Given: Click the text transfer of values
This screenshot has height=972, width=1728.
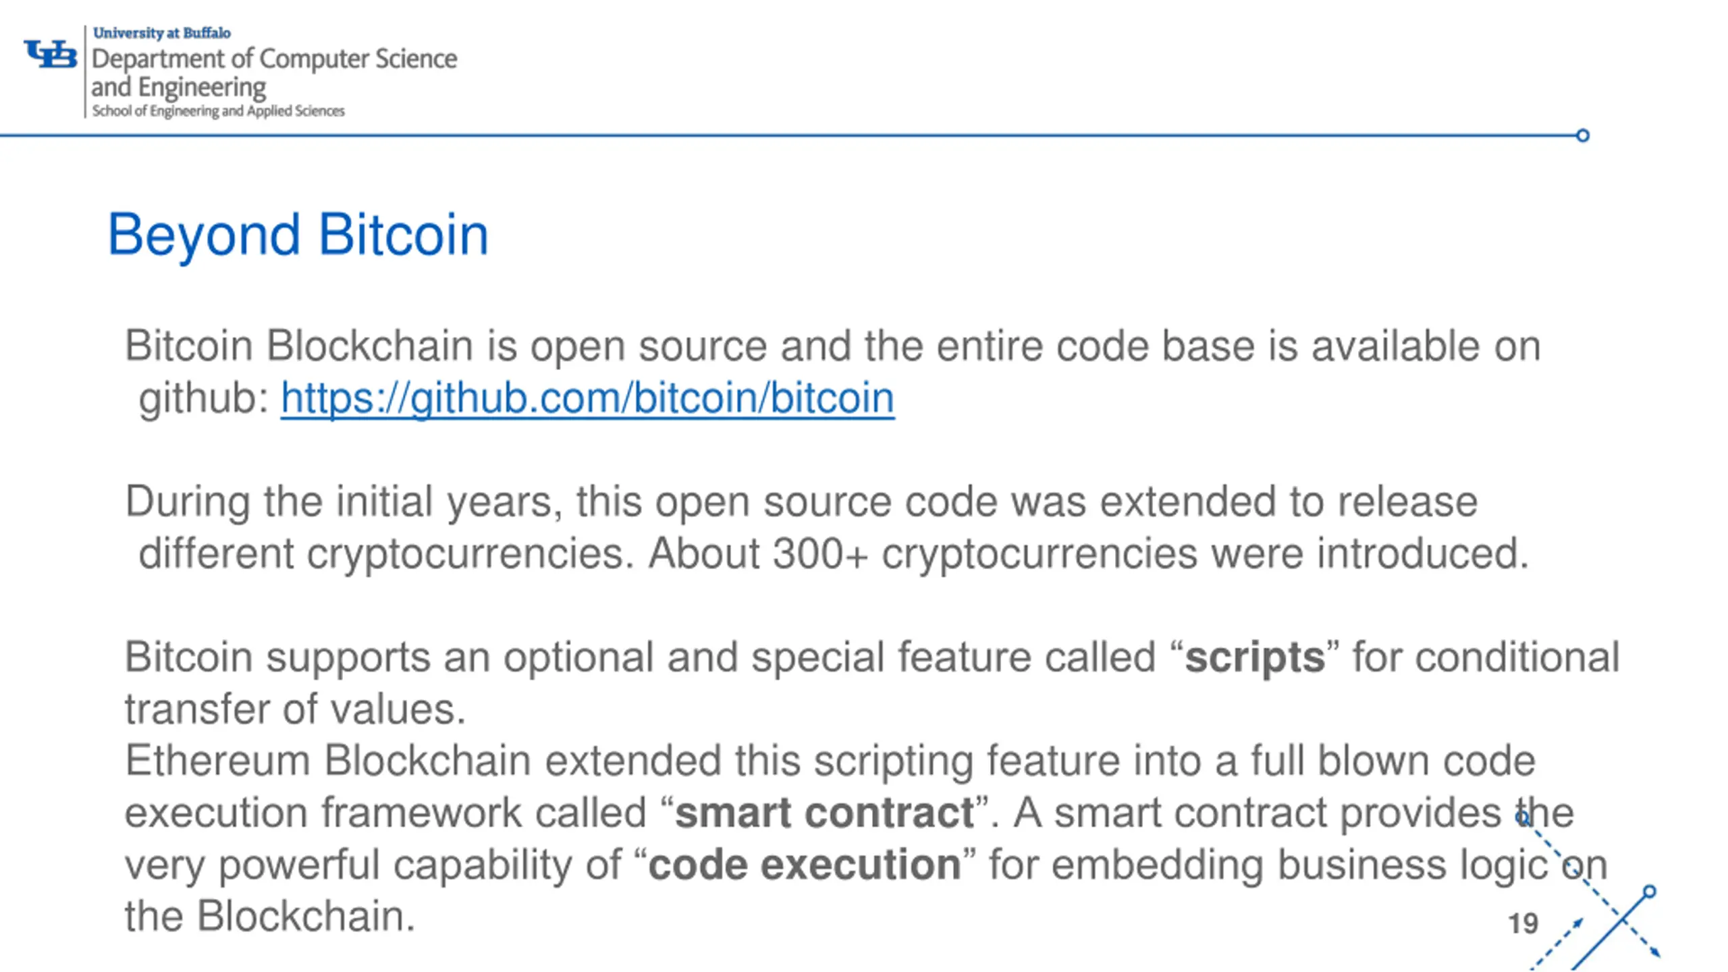Looking at the screenshot, I should click(x=295, y=709).
